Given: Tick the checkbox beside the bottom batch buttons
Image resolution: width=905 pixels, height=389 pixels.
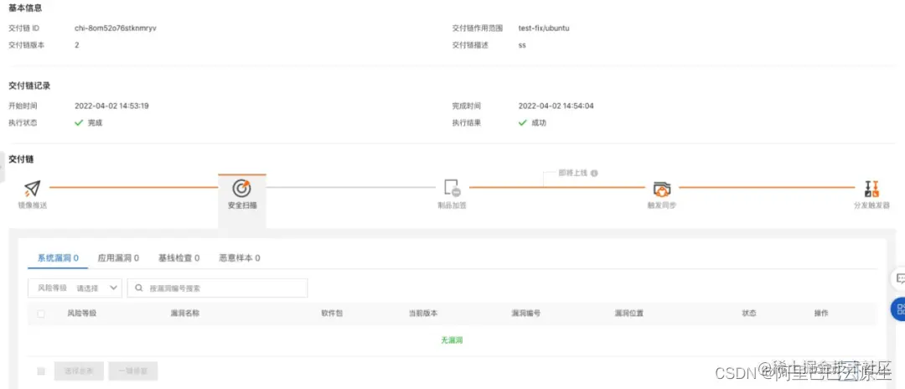Looking at the screenshot, I should click(x=41, y=371).
